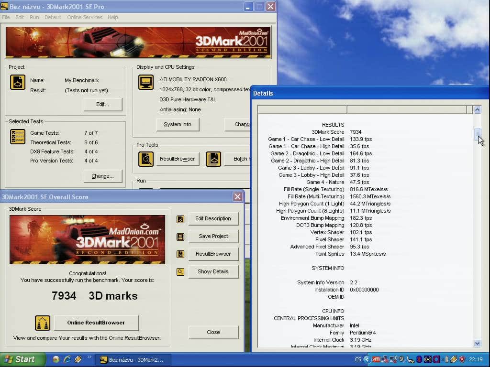
Task: Close the 3DMark2001 SE Overall Score window
Action: point(237,196)
